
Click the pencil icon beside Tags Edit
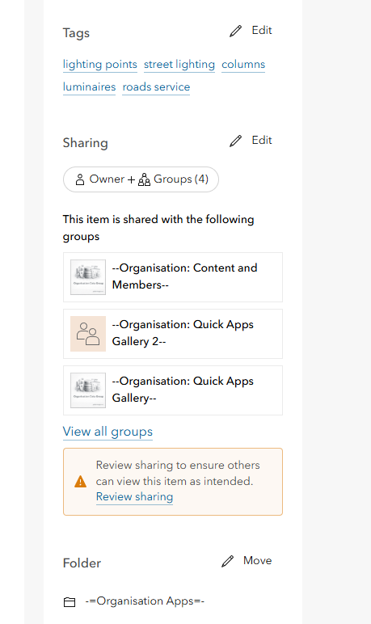(x=236, y=31)
